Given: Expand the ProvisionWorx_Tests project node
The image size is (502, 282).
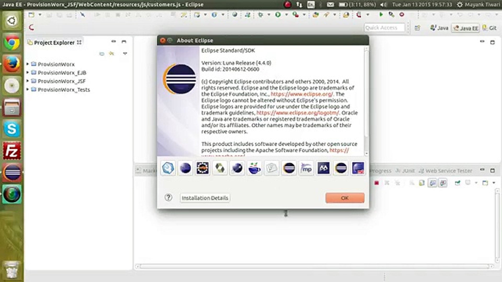Looking at the screenshot, I should [x=28, y=90].
